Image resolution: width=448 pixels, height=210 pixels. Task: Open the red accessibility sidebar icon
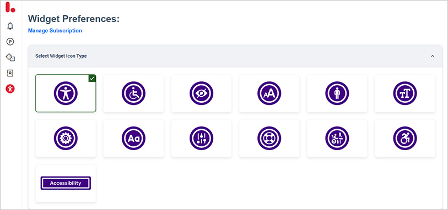(10, 89)
